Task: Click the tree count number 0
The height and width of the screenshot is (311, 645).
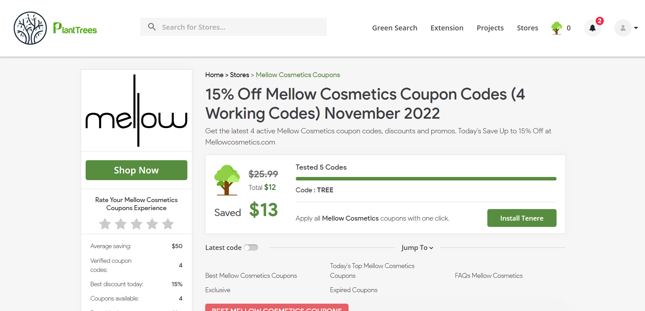Action: 568,28
